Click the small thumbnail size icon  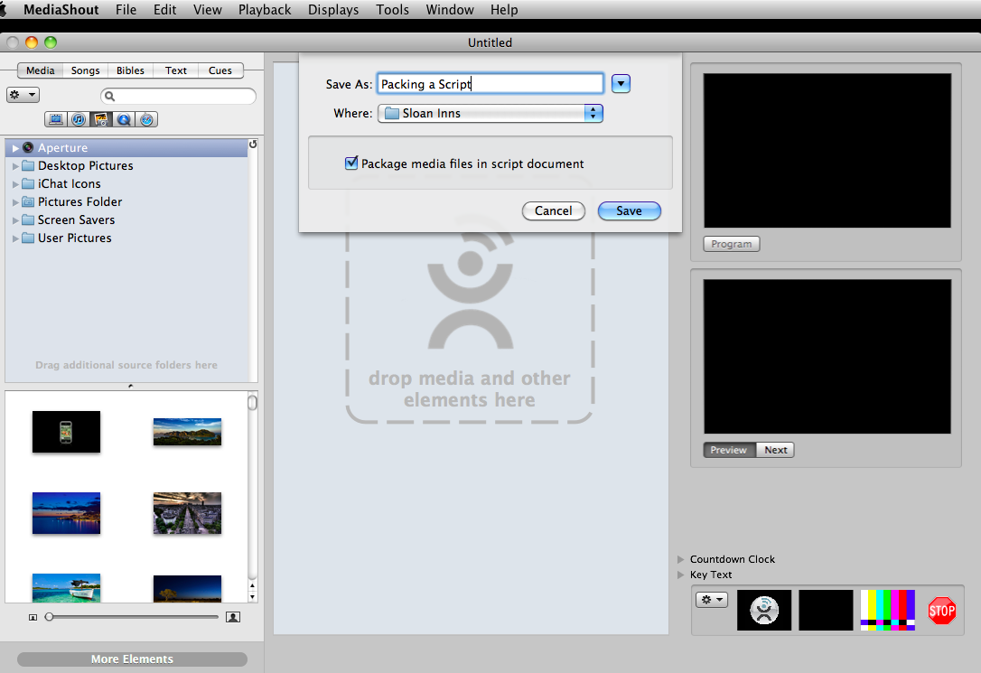pos(33,617)
